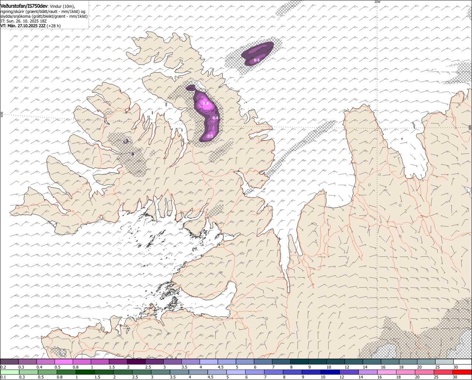This screenshot has width=472, height=380.
Task: Click the 1.5–2 magenta swatch in upper legend row
Action: click(118, 362)
